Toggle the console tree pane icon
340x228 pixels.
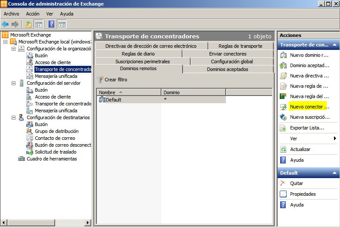click(x=39, y=24)
